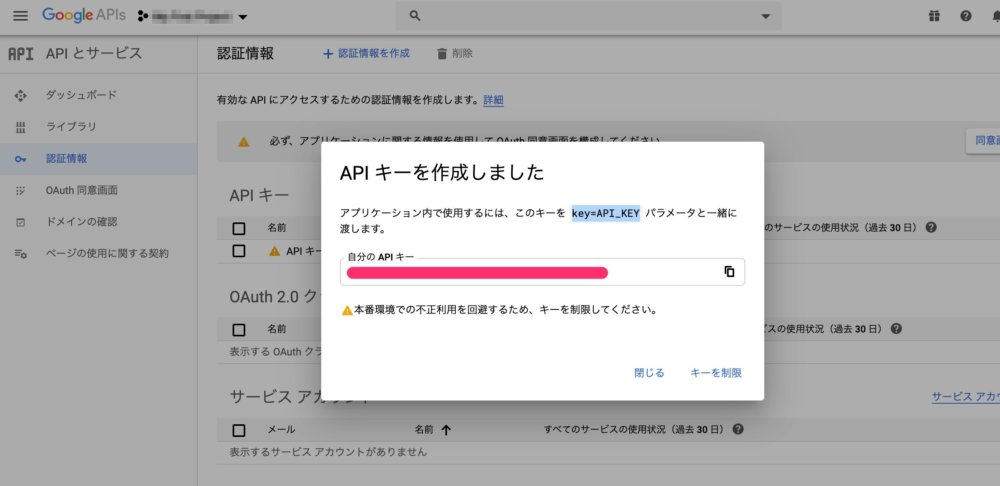
Task: Click the library icon in sidebar
Action: coord(21,127)
